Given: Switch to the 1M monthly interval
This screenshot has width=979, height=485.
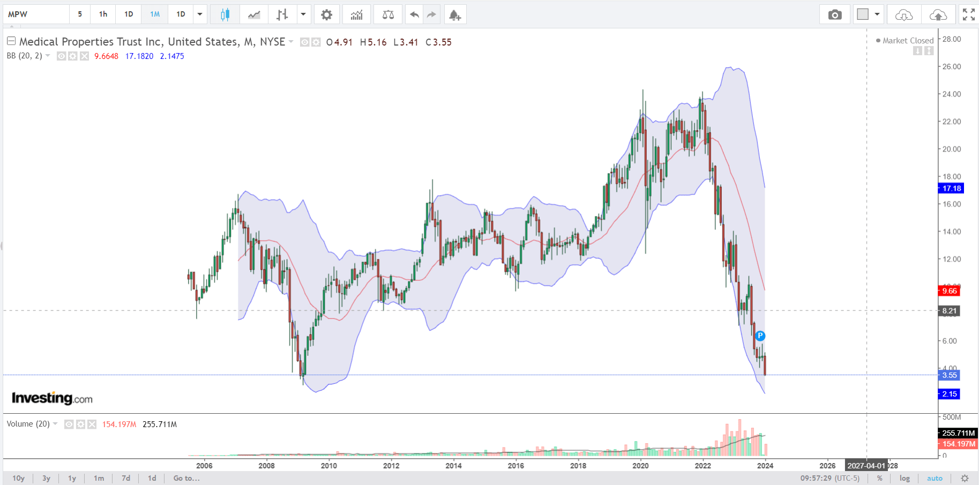Looking at the screenshot, I should tap(154, 14).
